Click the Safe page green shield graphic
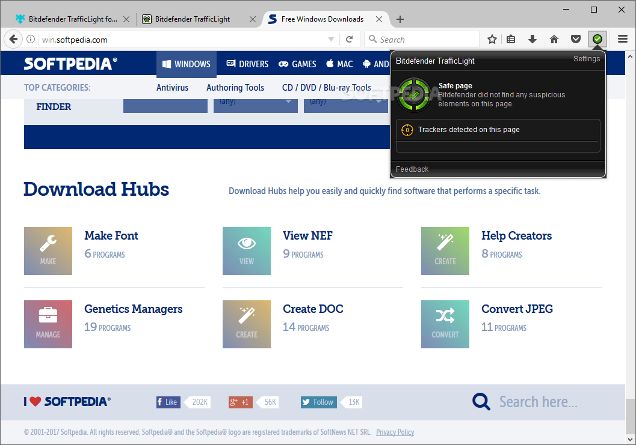The image size is (636, 445). coord(413,94)
